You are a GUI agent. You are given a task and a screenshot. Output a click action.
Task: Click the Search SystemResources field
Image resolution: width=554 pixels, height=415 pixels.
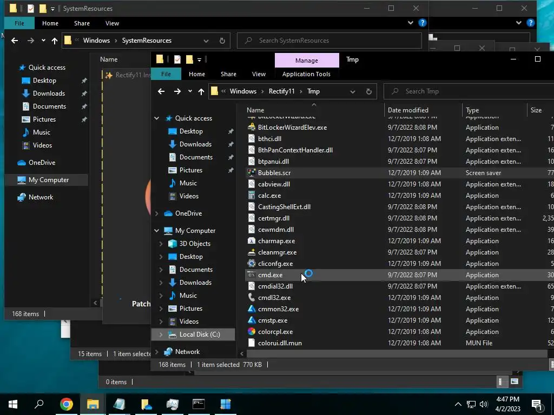(x=329, y=41)
